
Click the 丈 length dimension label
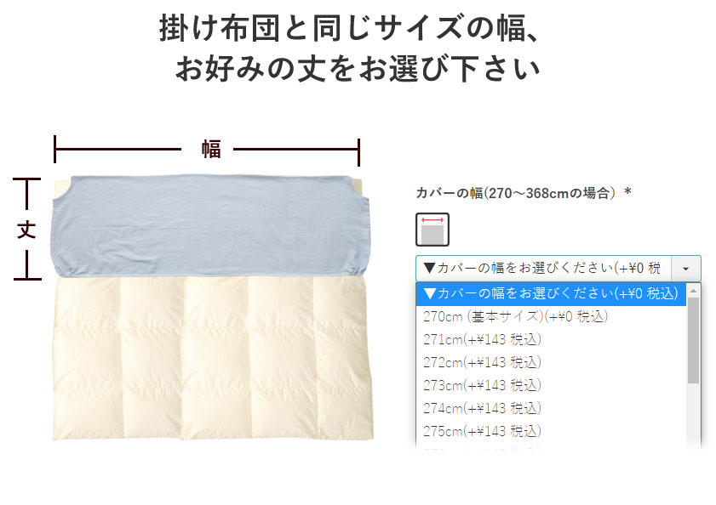pyautogui.click(x=26, y=230)
